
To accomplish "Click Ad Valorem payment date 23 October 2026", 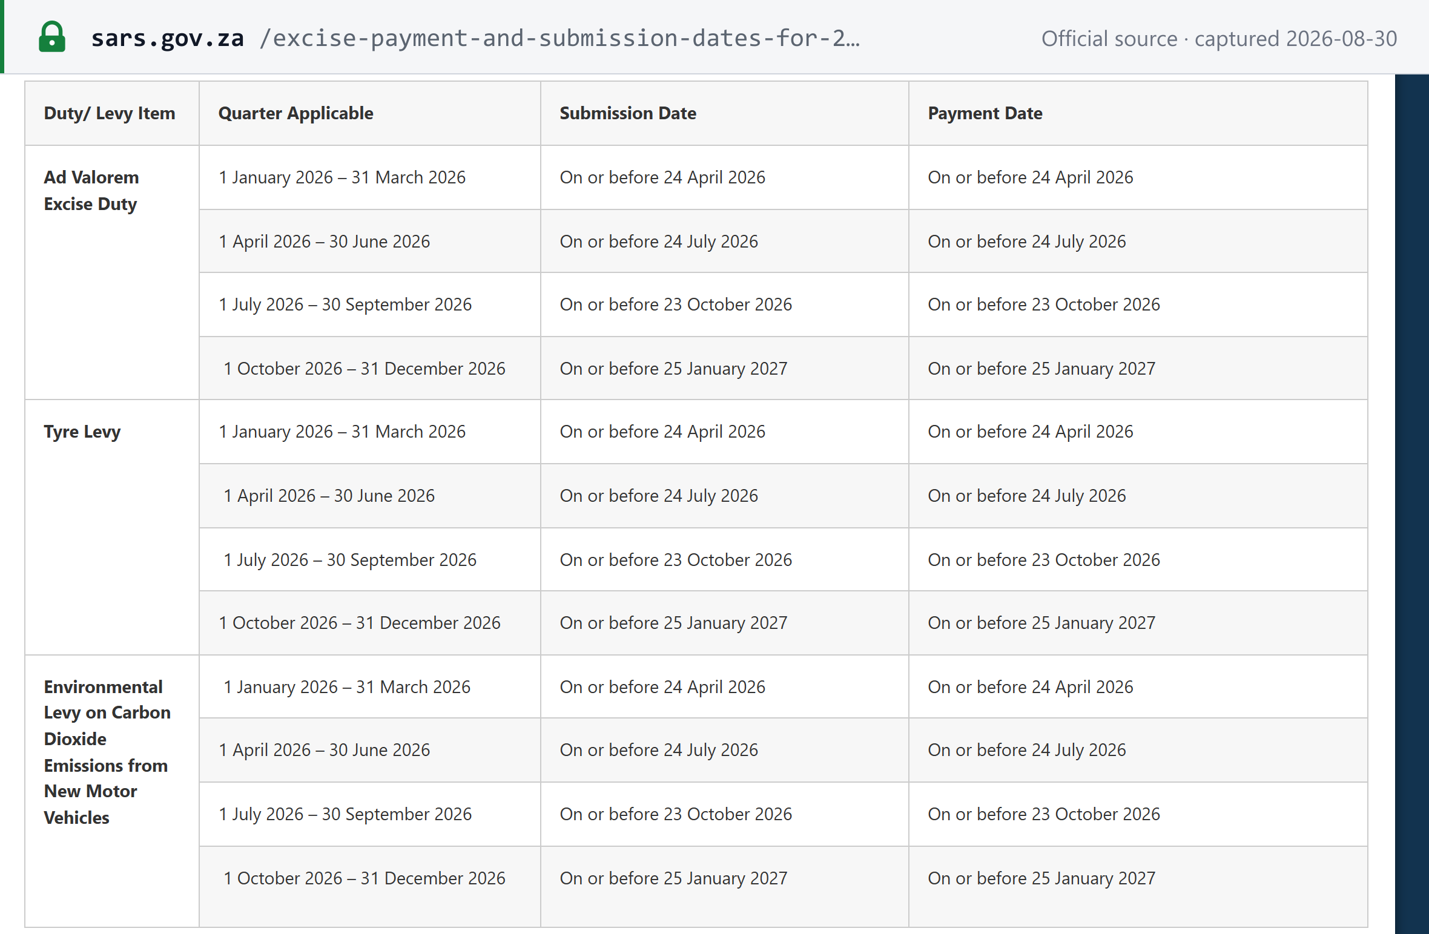I will (1044, 304).
